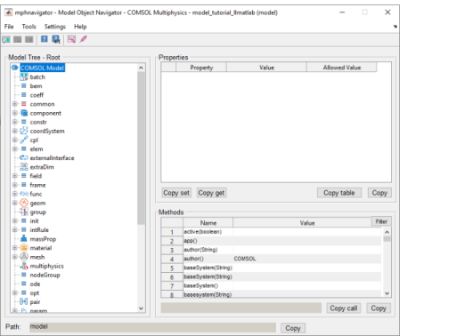Expand the coordSystem tree node
Screen dimensions: 456x336
pos(14,131)
